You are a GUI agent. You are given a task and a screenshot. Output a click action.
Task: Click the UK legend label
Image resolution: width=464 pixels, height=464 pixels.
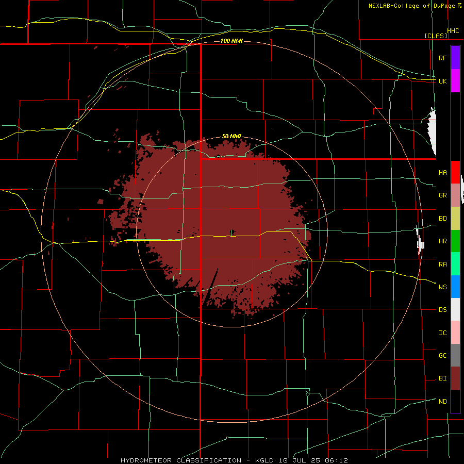[442, 81]
